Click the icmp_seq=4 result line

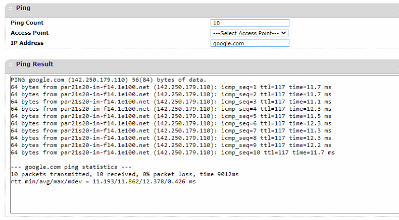click(171, 109)
